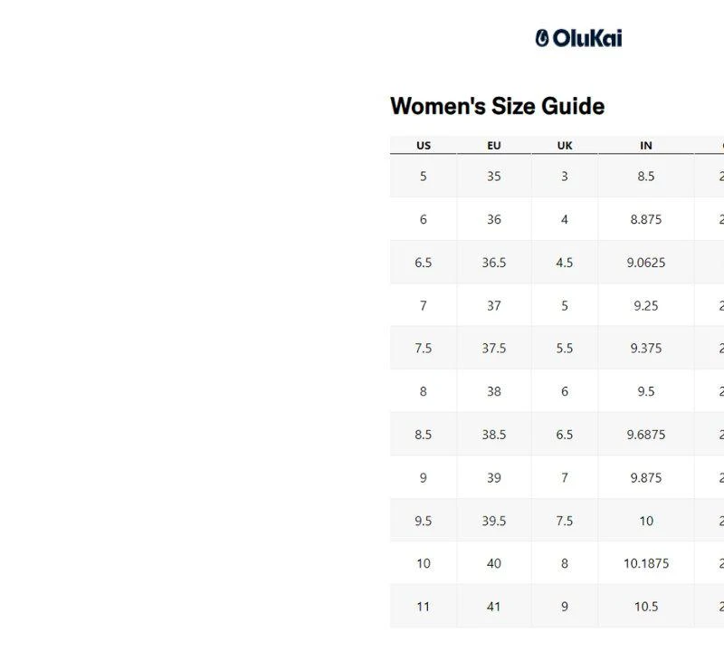Viewport: 724px width, 652px height.
Task: Click the EU size 35 cell
Action: tap(494, 177)
